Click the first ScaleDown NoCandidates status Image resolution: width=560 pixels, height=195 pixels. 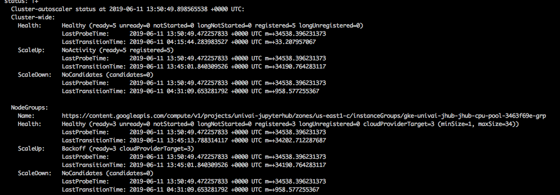click(x=107, y=75)
